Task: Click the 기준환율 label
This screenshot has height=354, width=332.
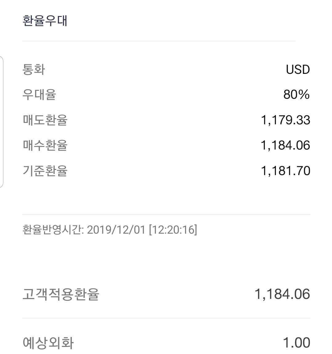Action: (x=45, y=171)
